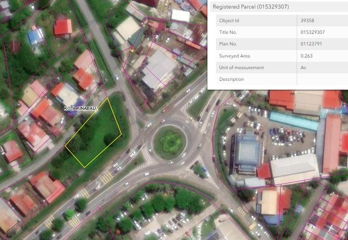Screen dimensions: 348x240
Task: Click the large white-roofed building at right
Action: [294, 168]
